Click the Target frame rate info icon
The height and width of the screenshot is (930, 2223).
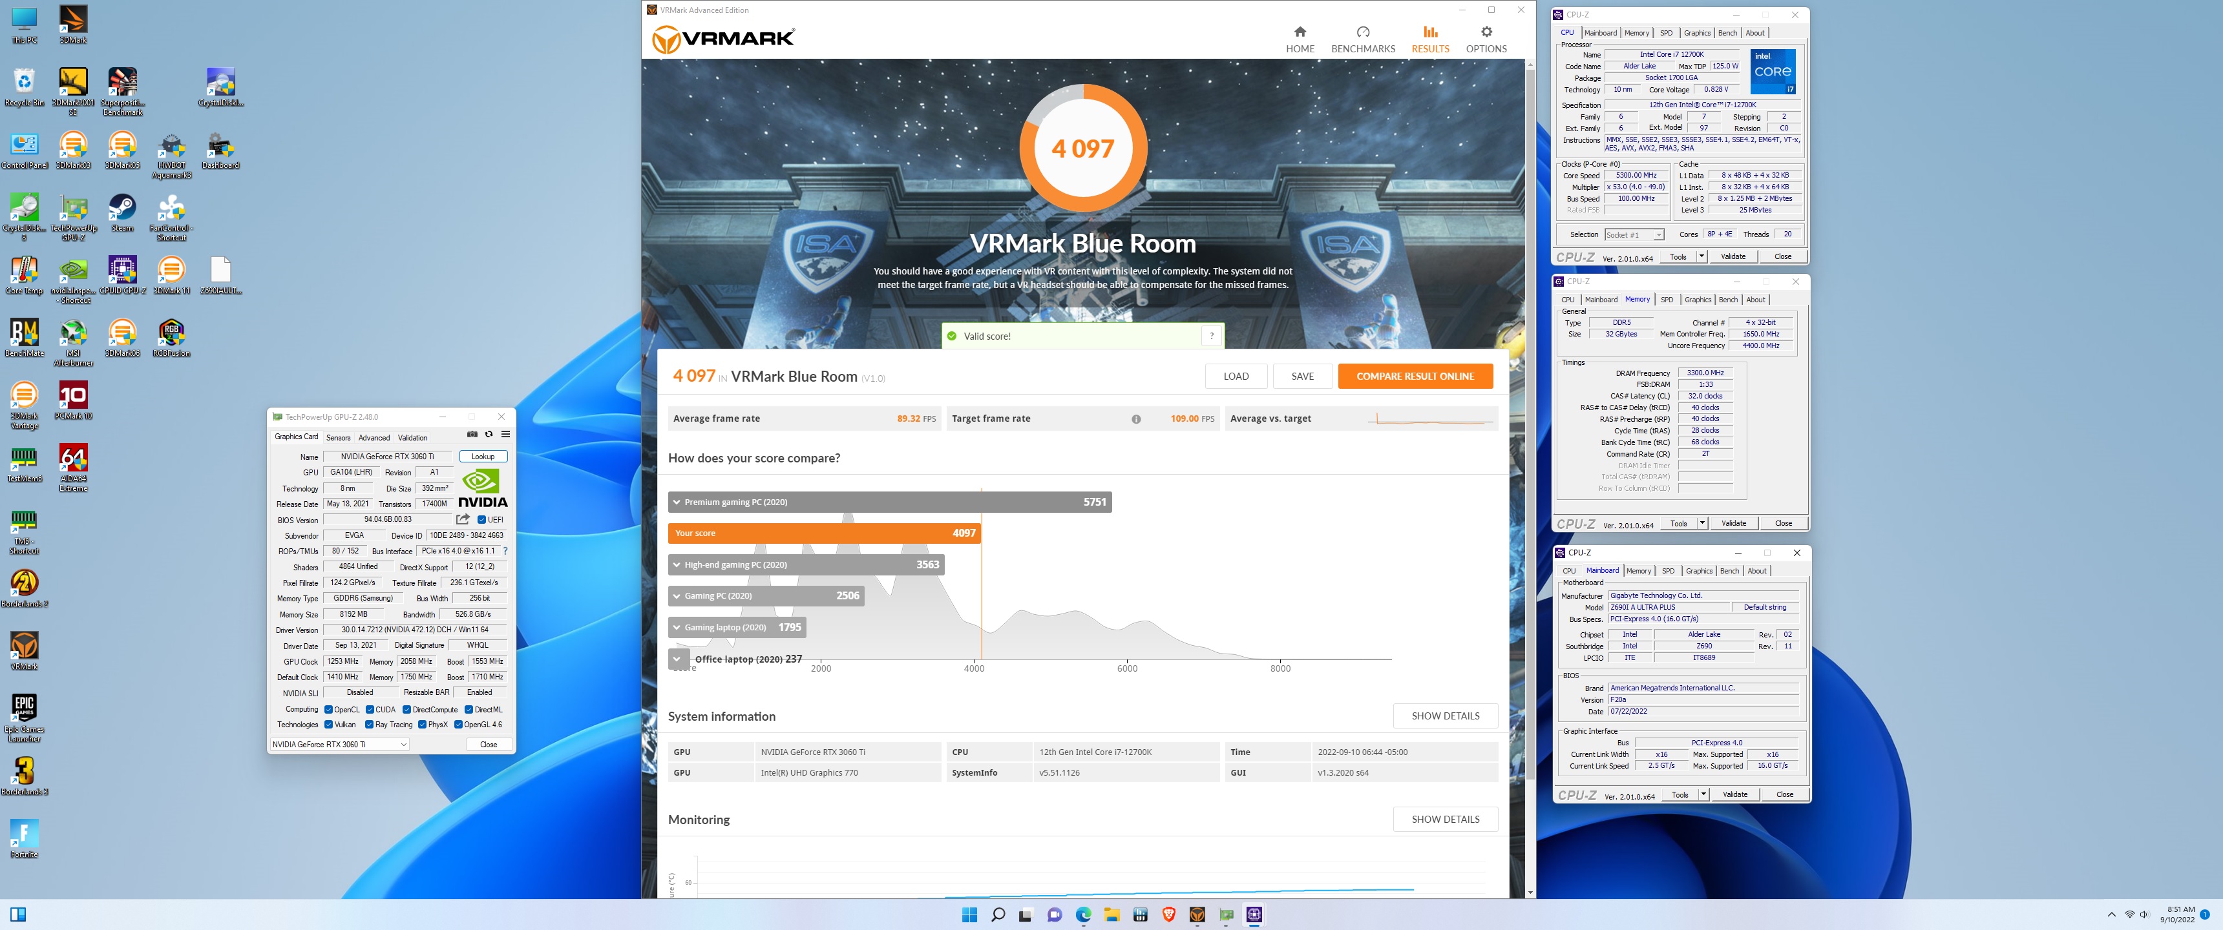coord(1135,419)
